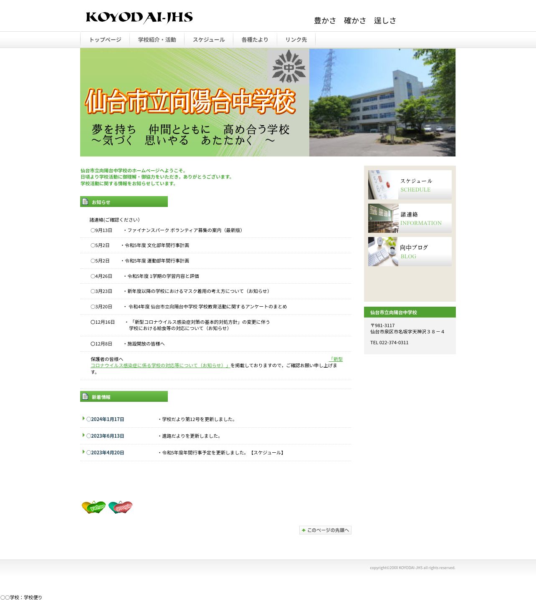536x600 pixels.
Task: Click the KOYODAI-JHS logo
Action: (139, 18)
